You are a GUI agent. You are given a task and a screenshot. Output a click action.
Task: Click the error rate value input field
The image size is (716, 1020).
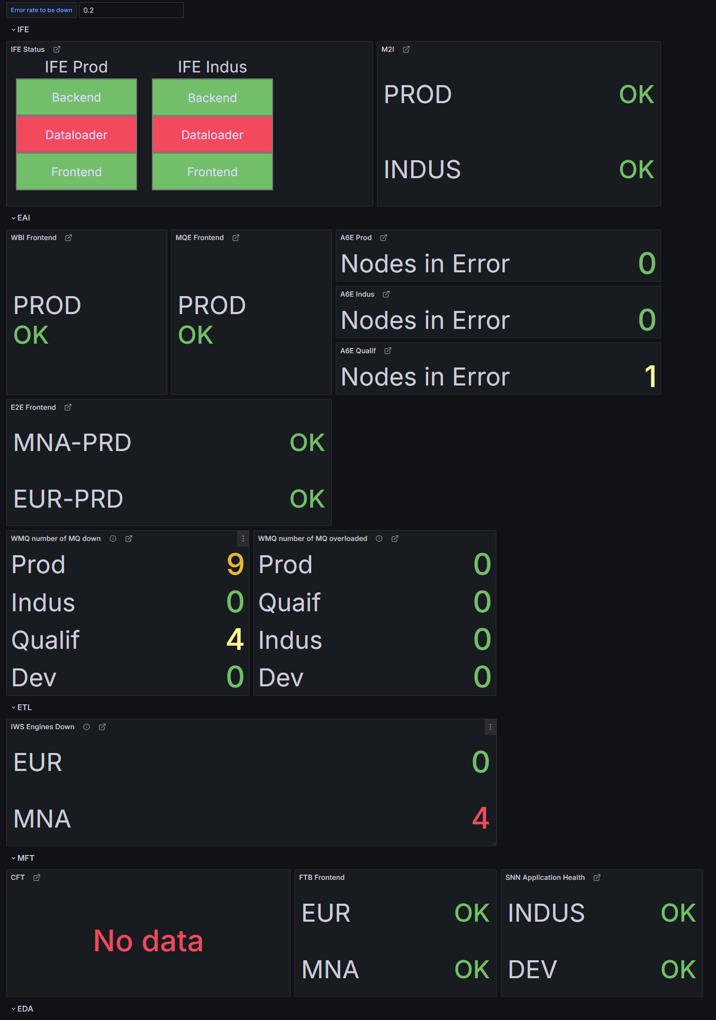click(131, 10)
